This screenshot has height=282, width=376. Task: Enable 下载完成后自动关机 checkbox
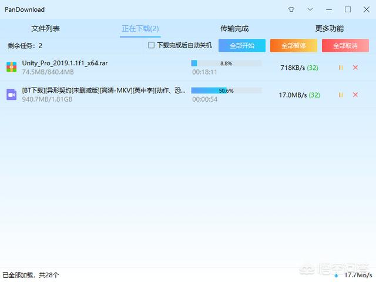click(x=152, y=45)
